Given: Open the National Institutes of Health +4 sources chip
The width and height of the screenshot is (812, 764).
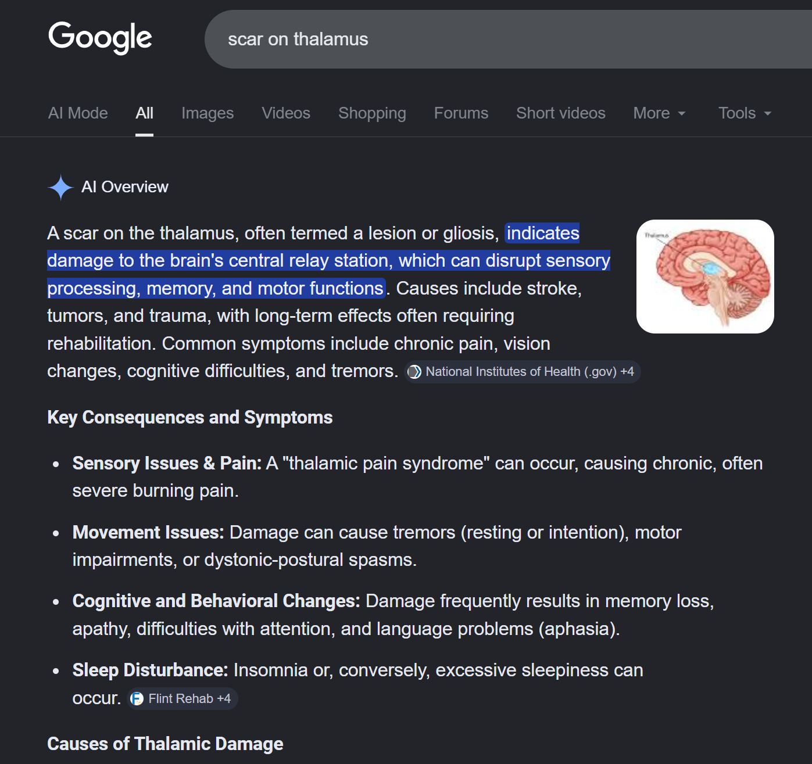Looking at the screenshot, I should pos(522,372).
